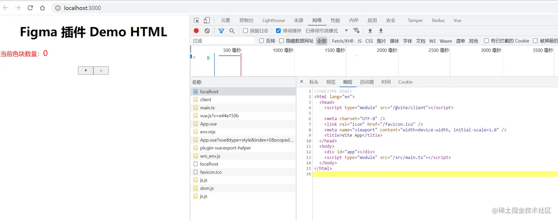The image size is (558, 221).
Task: Select the vue.js?v=e44e150b request row
Action: [x=243, y=116]
